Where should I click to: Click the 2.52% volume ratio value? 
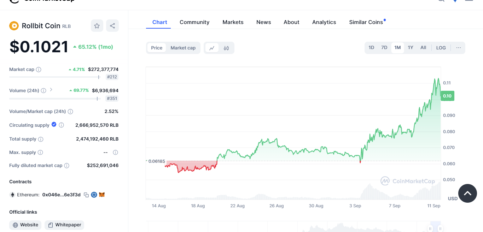pos(111,112)
